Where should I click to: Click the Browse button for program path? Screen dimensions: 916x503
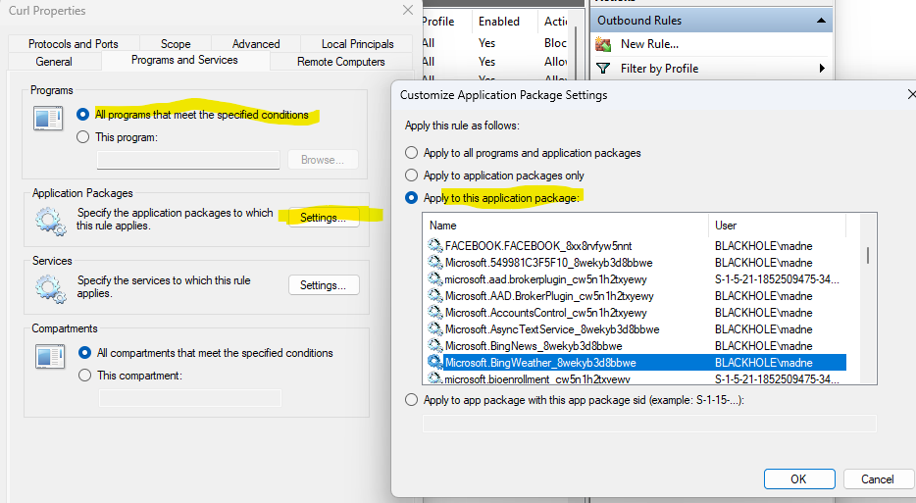(x=323, y=160)
